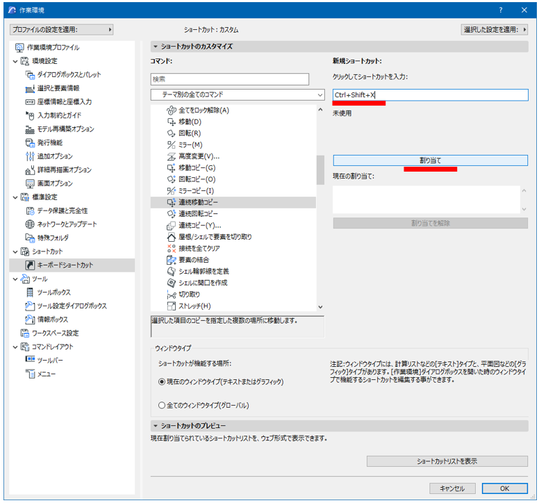Select the 切り取り trim command icon
Screen dimensions: 539x503
pyautogui.click(x=171, y=295)
